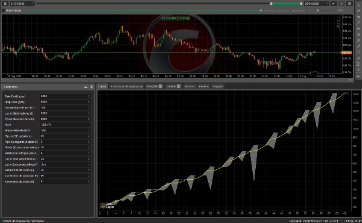Select the vertical/horizontal line tool icon
This screenshot has width=362, height=223.
click(x=358, y=17)
